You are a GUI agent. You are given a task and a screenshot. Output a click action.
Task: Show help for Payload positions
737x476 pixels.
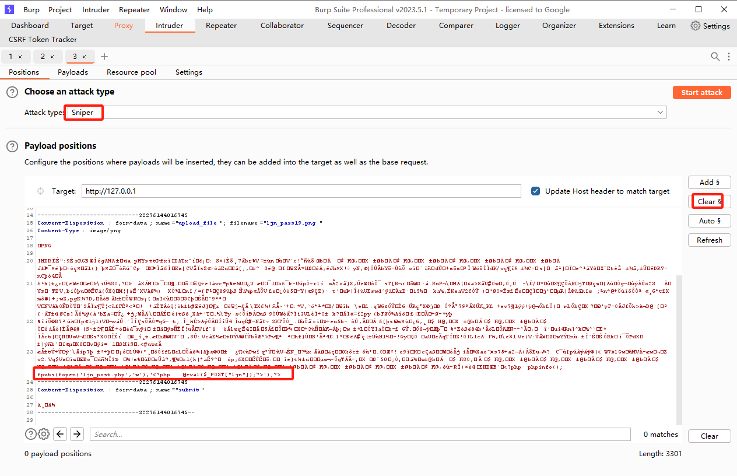[x=12, y=146]
